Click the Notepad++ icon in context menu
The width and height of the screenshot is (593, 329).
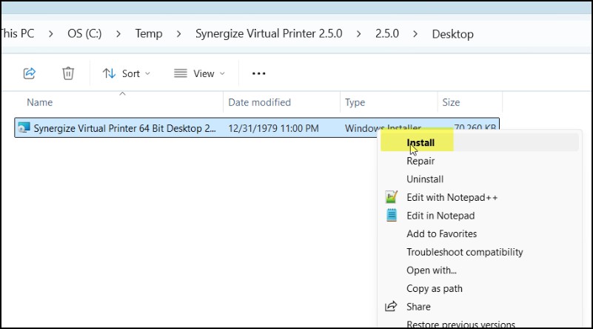pos(392,198)
